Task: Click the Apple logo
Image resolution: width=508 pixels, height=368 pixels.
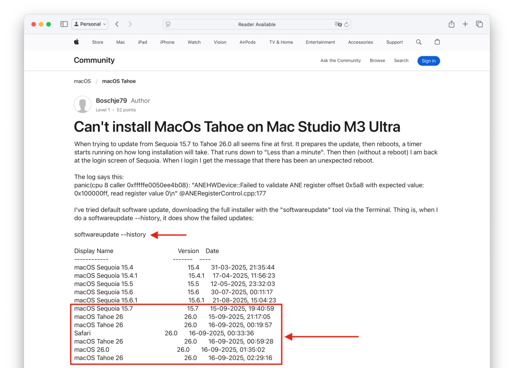Action: [x=76, y=42]
